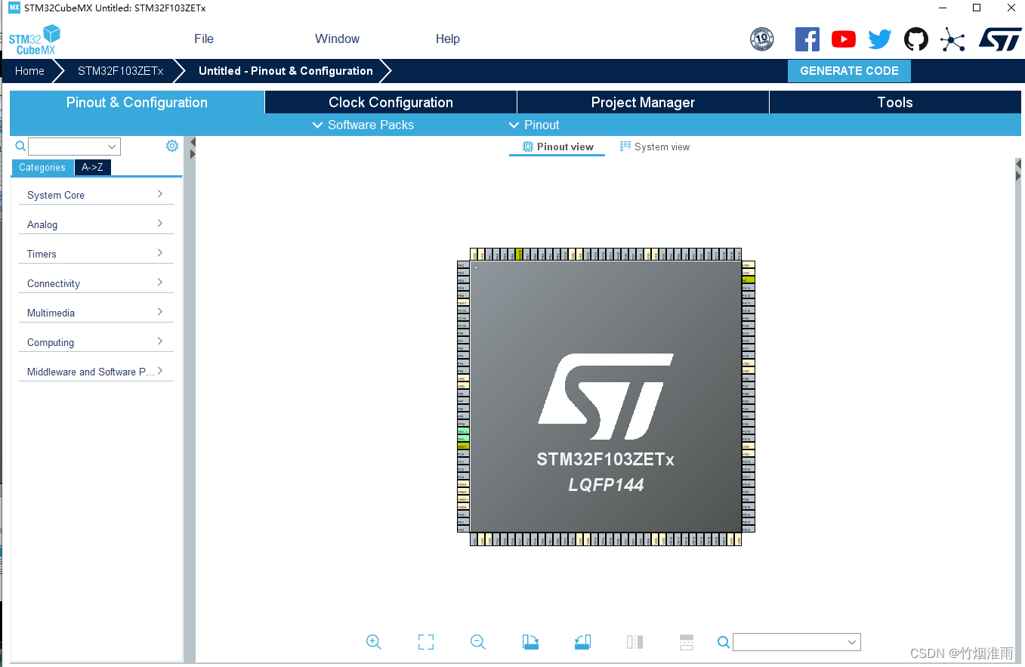Select the Pinout & Configuration tab
This screenshot has width=1025, height=667.
point(137,102)
